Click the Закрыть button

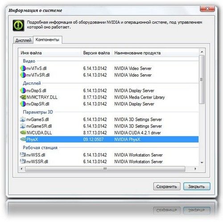click(197, 186)
